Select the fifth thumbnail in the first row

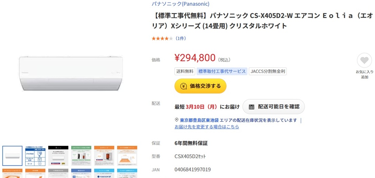[104, 156]
